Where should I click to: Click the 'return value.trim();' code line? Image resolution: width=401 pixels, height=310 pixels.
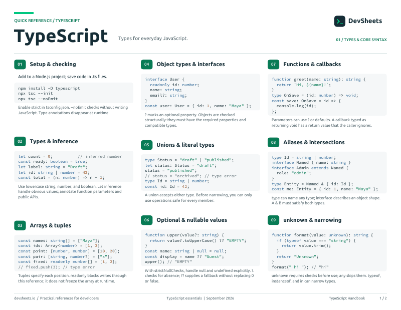306,245
